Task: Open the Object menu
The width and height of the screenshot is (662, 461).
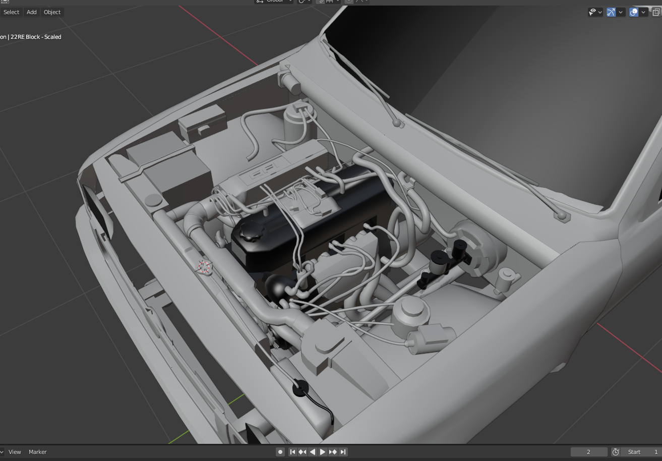Action: tap(52, 12)
